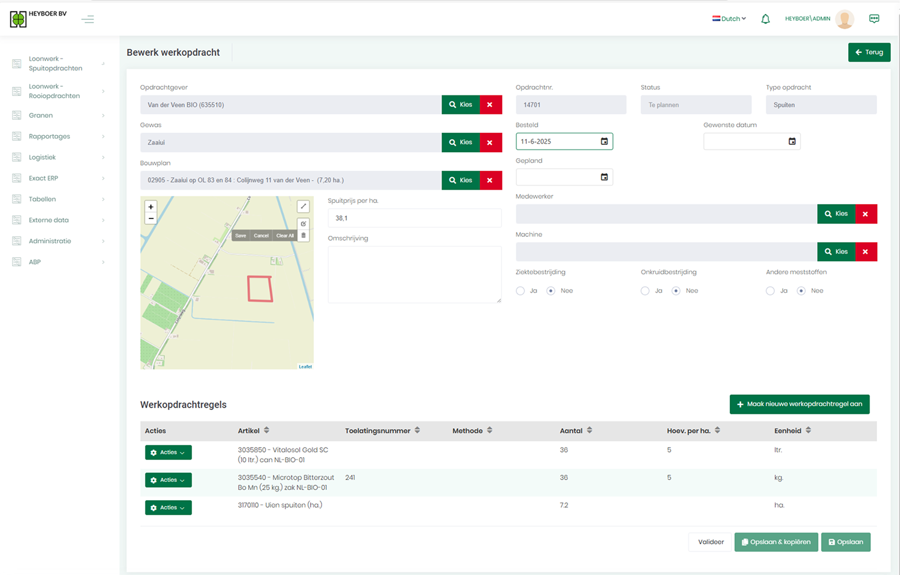Click the Terug back button
Viewport: 900px width, 575px height.
(x=869, y=52)
